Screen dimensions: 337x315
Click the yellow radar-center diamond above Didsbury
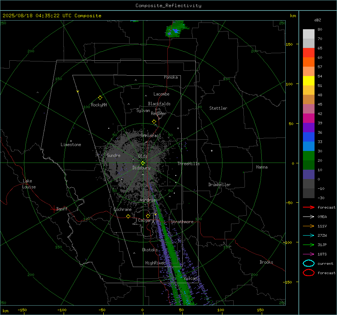tap(143, 163)
